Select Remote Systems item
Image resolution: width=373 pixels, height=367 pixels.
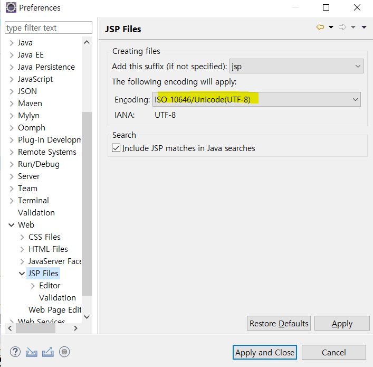click(x=47, y=152)
